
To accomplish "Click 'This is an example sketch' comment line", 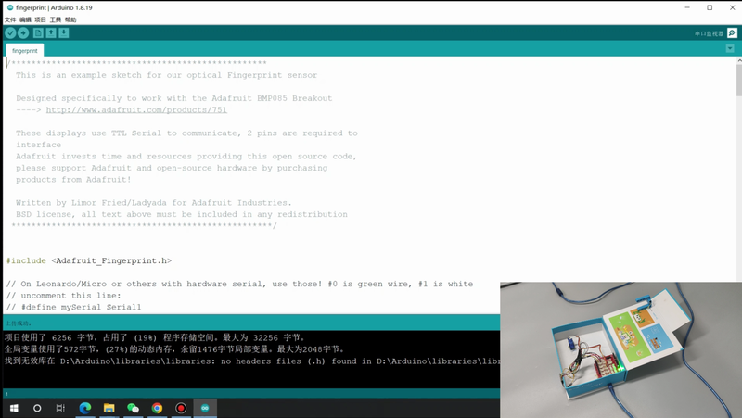I will [x=167, y=75].
